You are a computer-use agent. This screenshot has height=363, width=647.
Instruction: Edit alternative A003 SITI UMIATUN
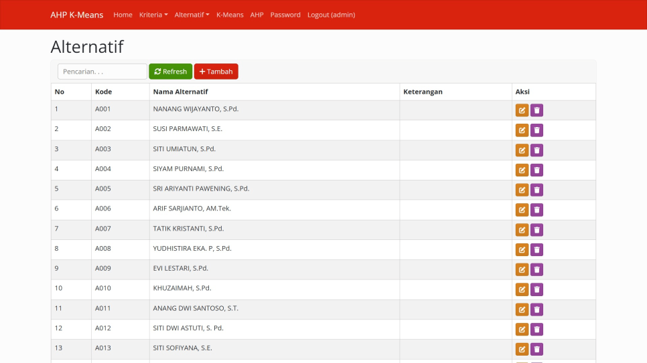click(522, 150)
